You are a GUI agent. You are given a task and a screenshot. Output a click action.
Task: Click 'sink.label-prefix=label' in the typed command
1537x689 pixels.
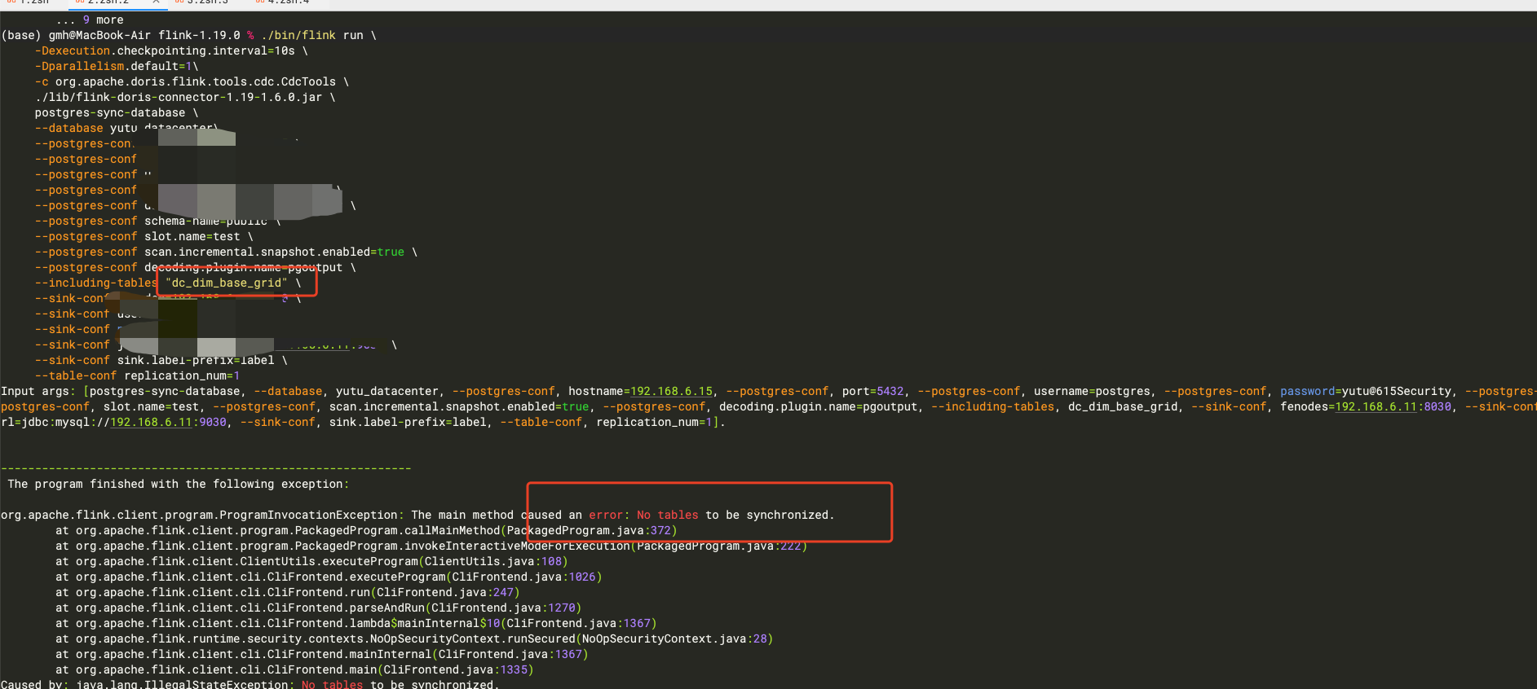(196, 361)
